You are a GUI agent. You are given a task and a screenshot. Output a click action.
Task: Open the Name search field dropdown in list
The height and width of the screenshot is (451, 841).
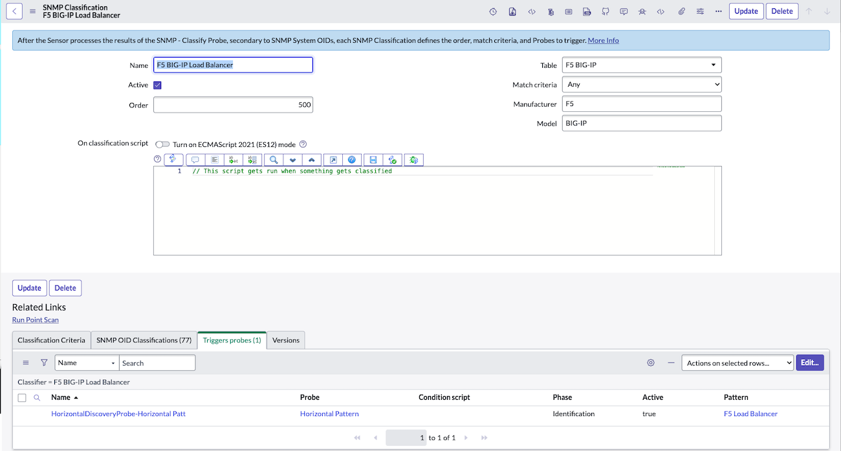coord(87,363)
